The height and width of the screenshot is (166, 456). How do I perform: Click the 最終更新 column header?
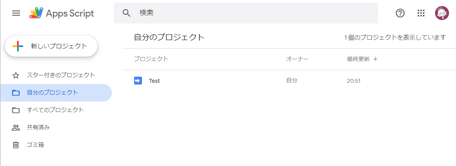(358, 59)
